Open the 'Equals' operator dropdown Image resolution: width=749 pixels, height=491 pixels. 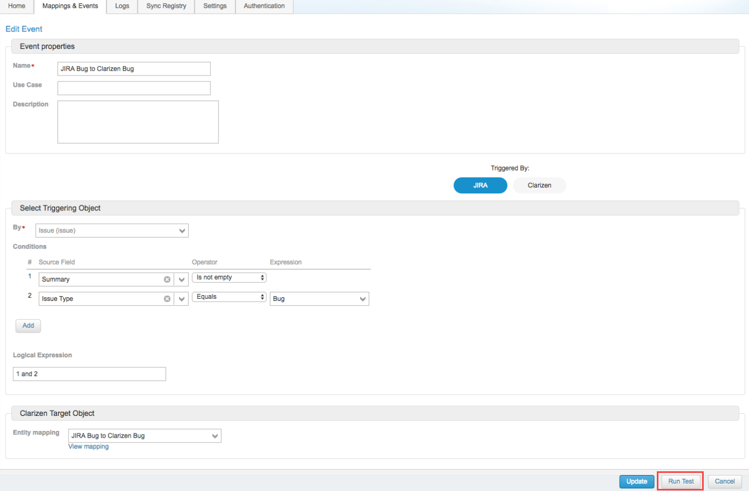(229, 297)
